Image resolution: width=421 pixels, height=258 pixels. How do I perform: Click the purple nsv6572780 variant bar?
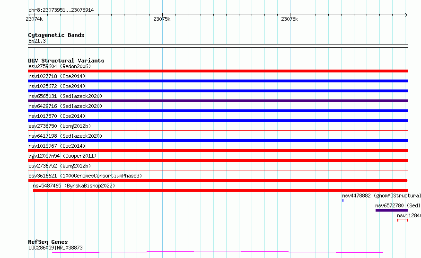392,210
